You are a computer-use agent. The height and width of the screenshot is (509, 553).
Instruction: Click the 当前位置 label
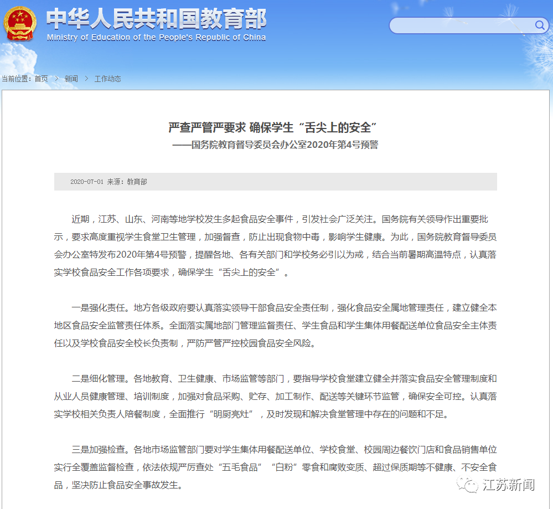point(16,79)
